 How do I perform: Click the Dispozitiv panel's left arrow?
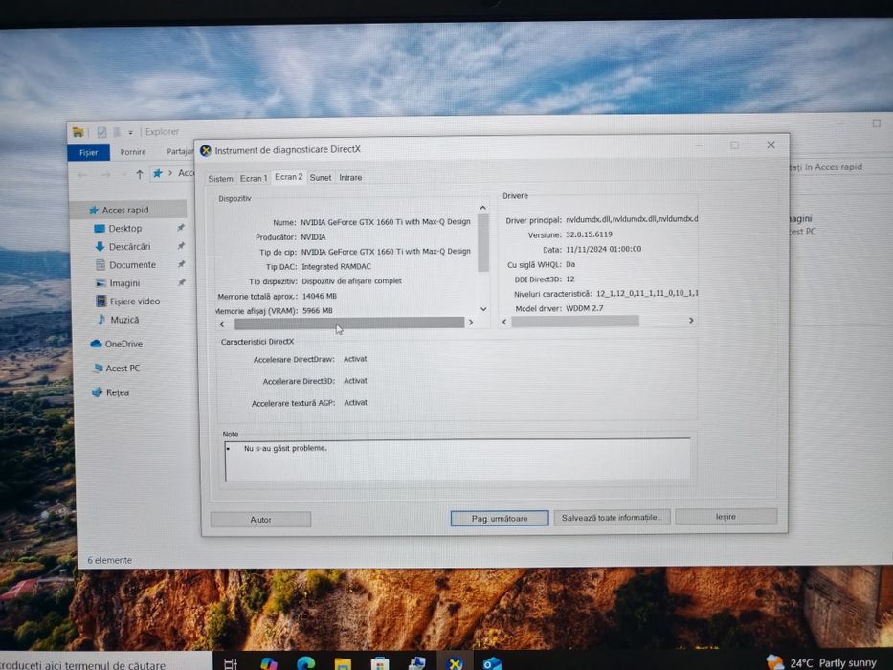click(x=222, y=324)
